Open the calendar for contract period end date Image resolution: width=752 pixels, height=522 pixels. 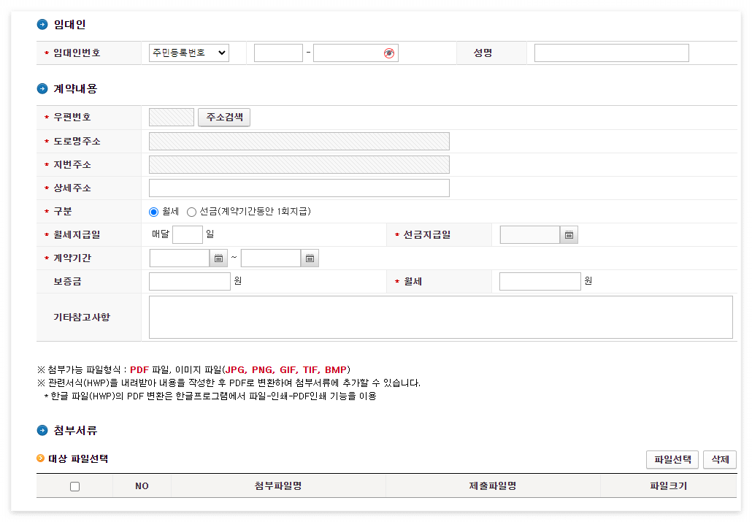309,258
